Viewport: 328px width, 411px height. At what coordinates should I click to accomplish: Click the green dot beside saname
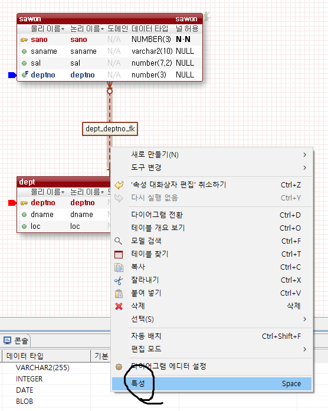[x=24, y=51]
